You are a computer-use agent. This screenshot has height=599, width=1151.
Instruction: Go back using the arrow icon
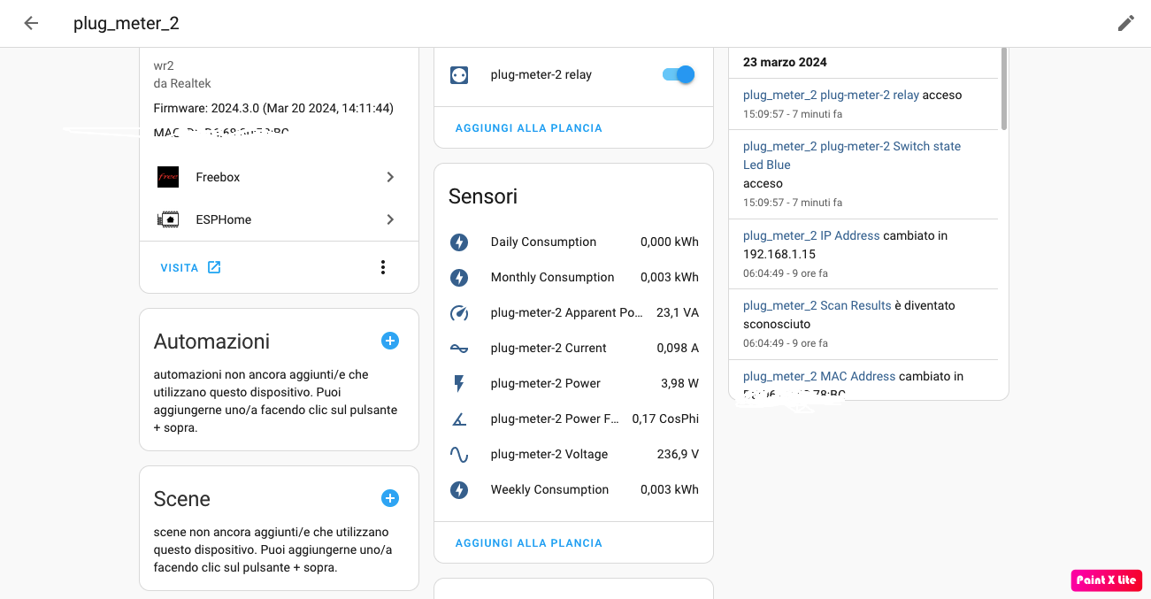31,23
